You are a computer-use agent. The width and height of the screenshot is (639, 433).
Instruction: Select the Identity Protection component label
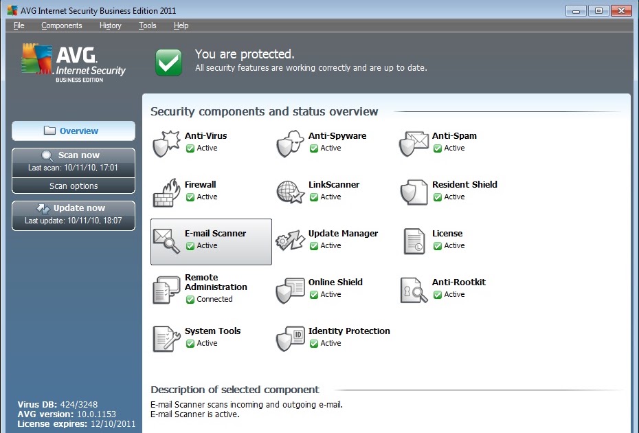click(x=349, y=331)
